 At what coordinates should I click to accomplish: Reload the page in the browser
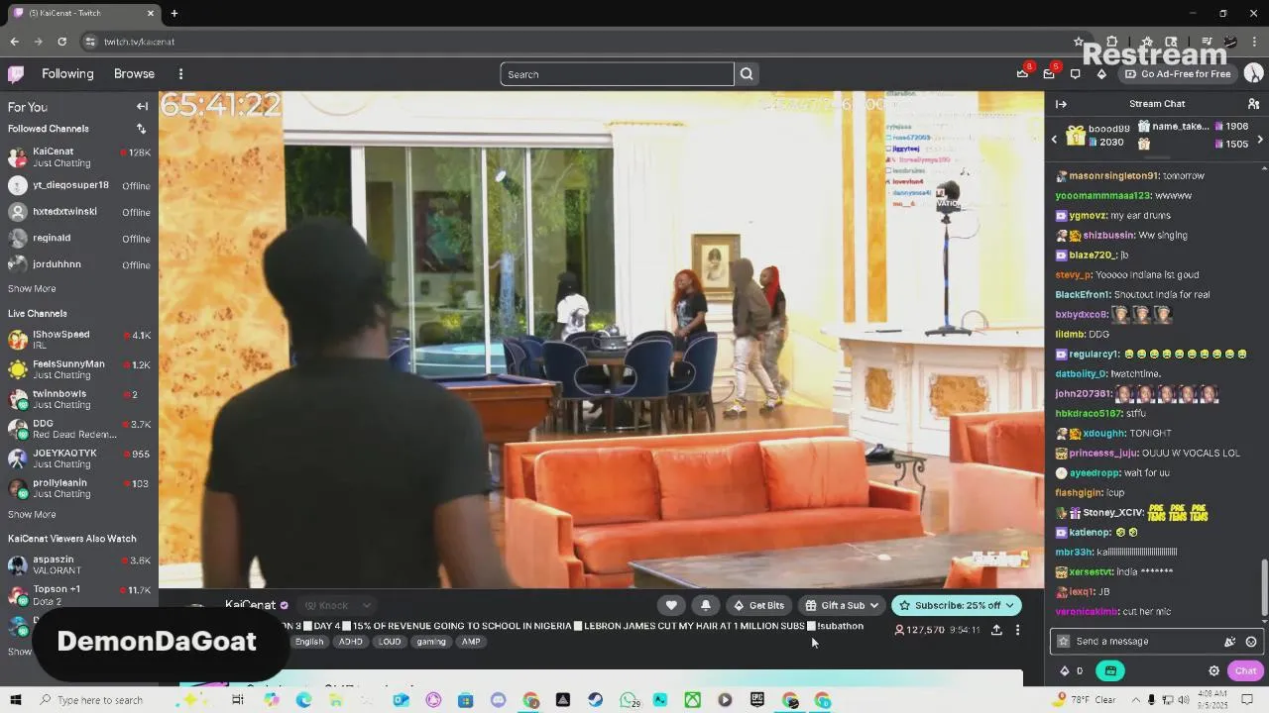click(x=61, y=42)
